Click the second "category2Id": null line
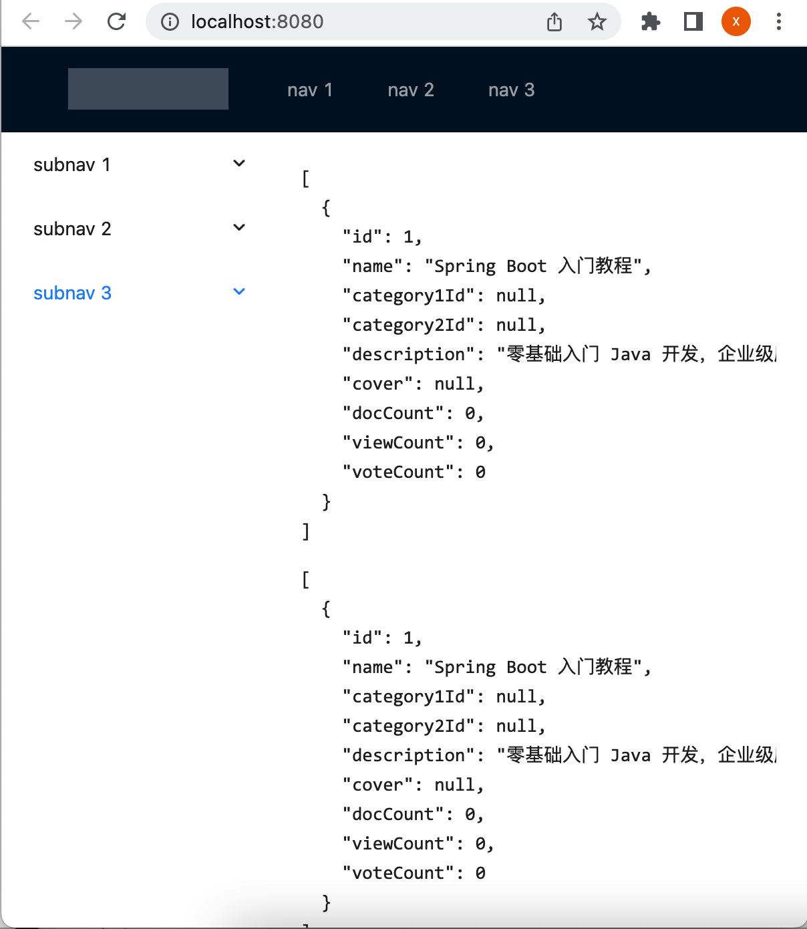Image resolution: width=807 pixels, height=929 pixels. coord(444,726)
